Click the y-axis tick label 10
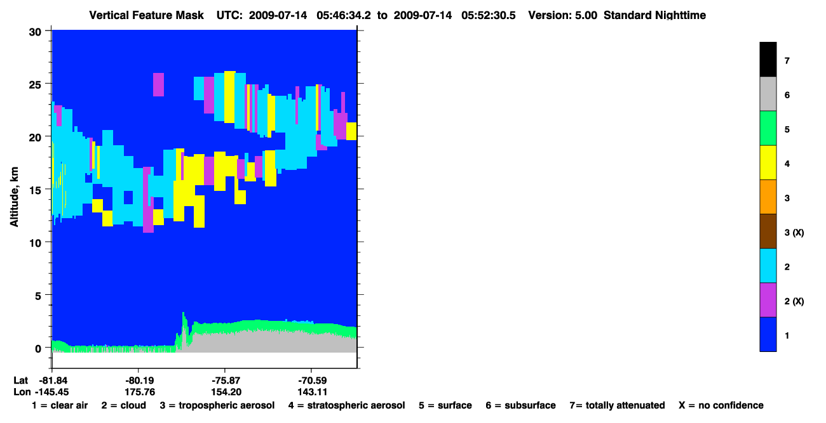 coord(36,242)
